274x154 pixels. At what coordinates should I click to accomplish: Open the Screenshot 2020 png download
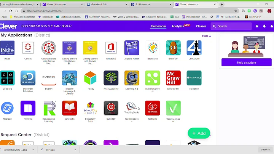pyautogui.click(x=15, y=150)
